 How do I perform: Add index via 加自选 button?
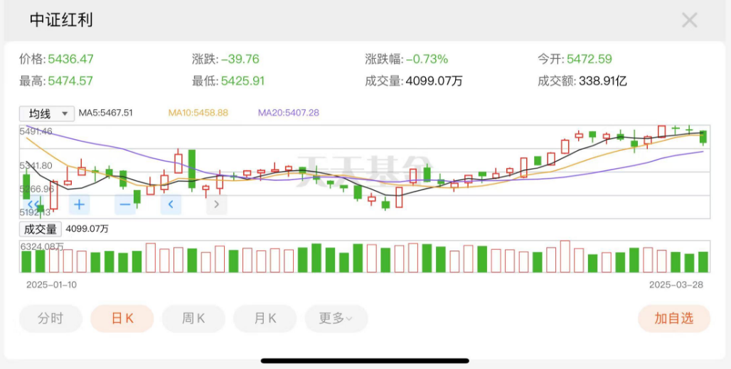point(674,319)
